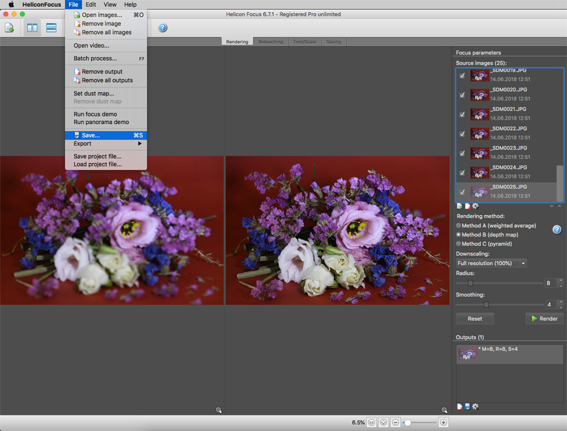Increase the Radius value with the stepper
The width and height of the screenshot is (567, 431).
tap(560, 281)
